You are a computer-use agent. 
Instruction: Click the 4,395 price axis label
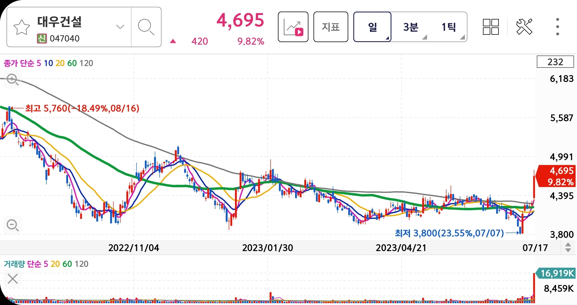point(561,196)
